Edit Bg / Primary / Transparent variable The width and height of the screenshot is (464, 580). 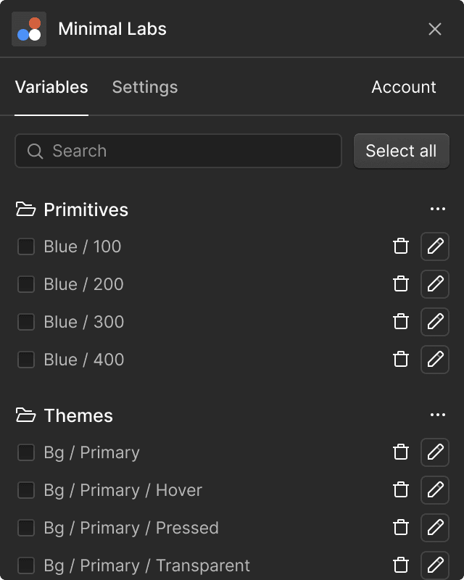435,565
